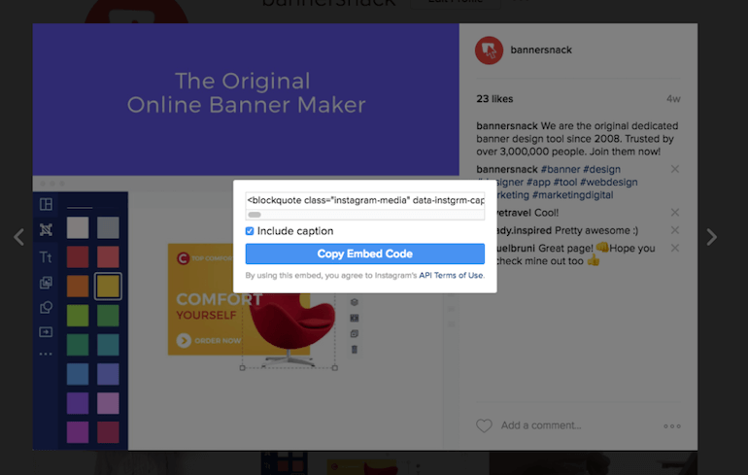This screenshot has width=748, height=475.
Task: Open the API Terms of Use link
Action: [451, 275]
